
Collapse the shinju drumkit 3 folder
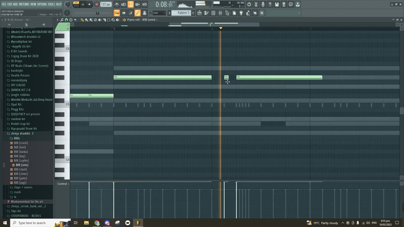(22, 133)
